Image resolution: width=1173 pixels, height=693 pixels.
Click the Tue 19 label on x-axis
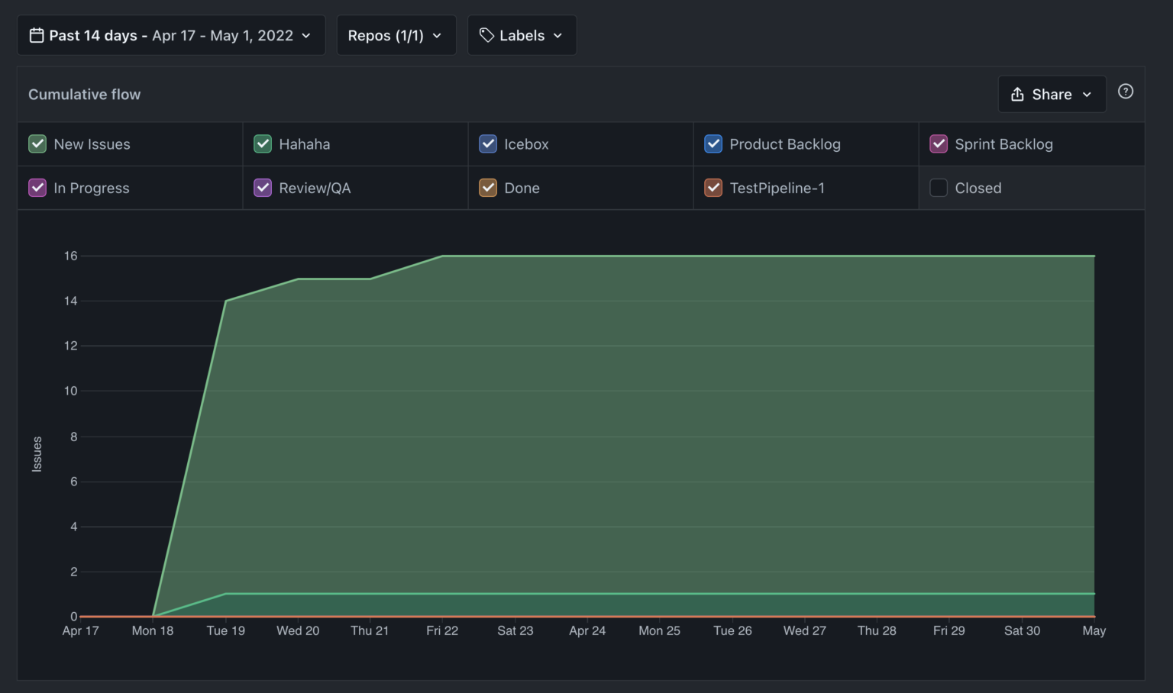[225, 630]
